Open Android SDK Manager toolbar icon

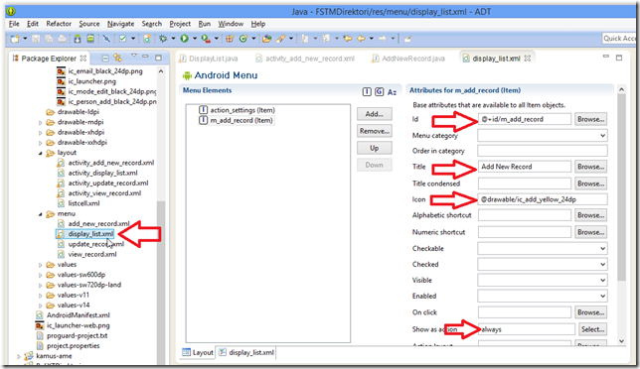(78, 39)
